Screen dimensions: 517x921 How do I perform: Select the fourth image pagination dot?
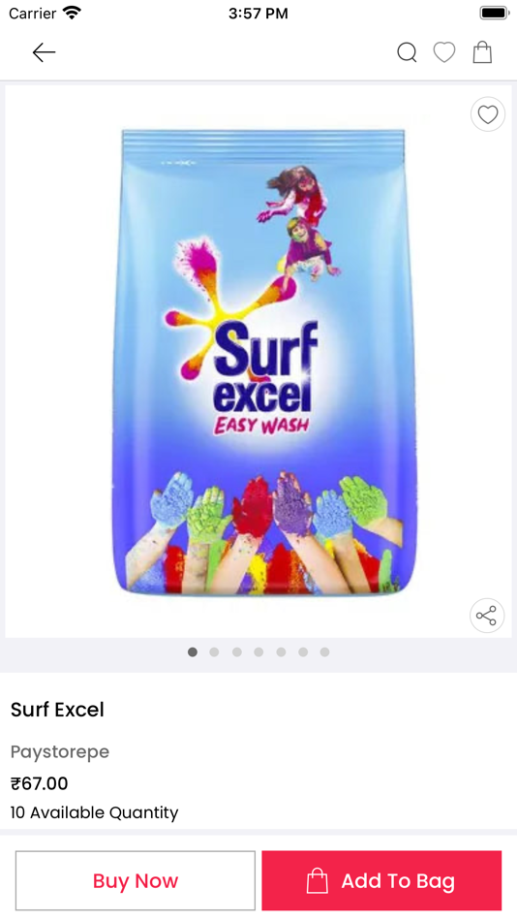pyautogui.click(x=258, y=652)
